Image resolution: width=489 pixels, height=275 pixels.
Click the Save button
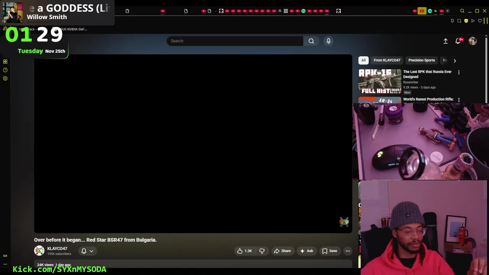(x=329, y=251)
